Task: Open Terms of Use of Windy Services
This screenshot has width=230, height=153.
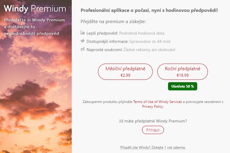Action: point(157,102)
